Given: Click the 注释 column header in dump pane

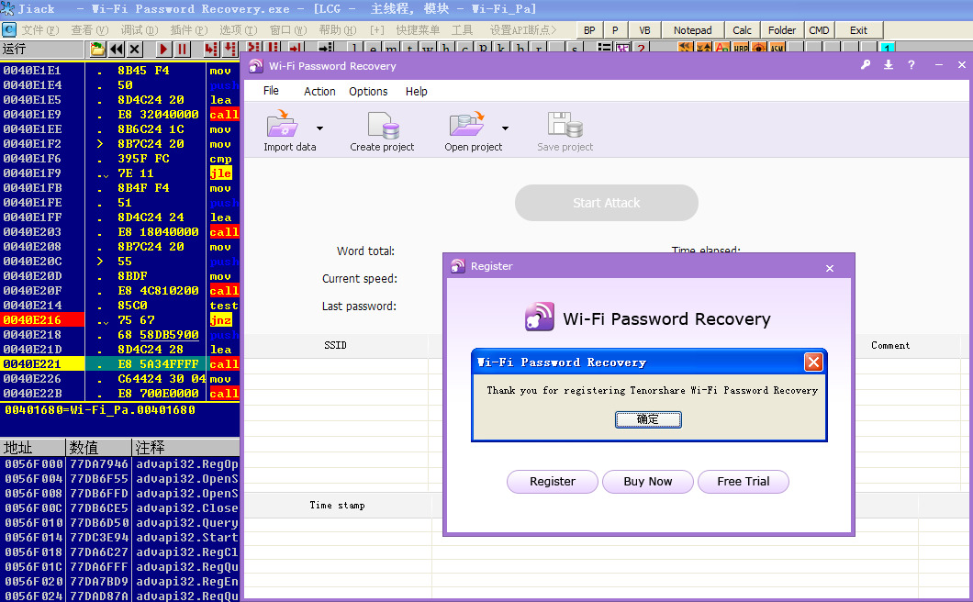Looking at the screenshot, I should [x=185, y=447].
